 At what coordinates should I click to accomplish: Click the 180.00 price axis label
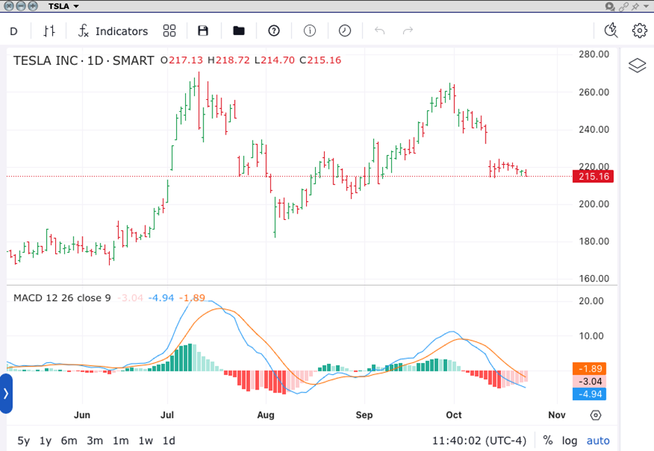tap(594, 242)
